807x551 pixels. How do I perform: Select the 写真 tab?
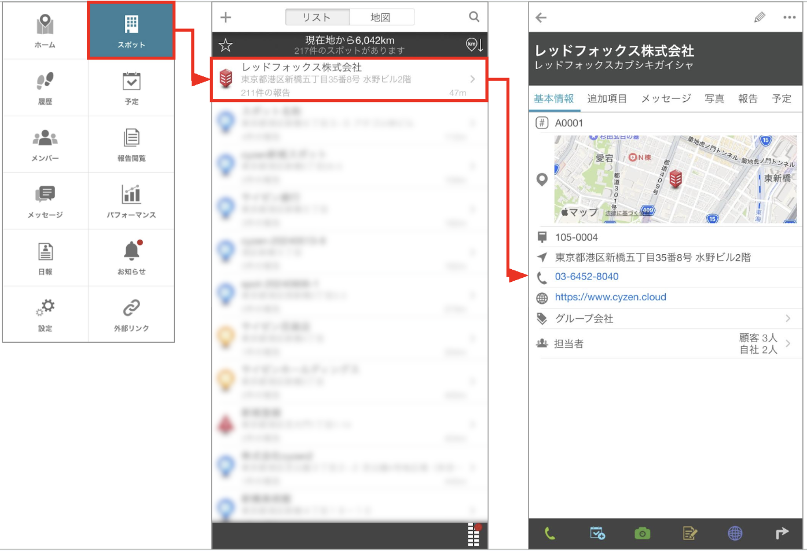click(x=714, y=98)
